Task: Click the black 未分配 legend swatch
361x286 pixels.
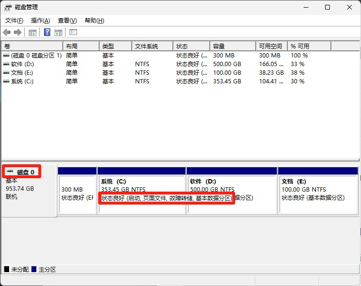Action: 7,269
